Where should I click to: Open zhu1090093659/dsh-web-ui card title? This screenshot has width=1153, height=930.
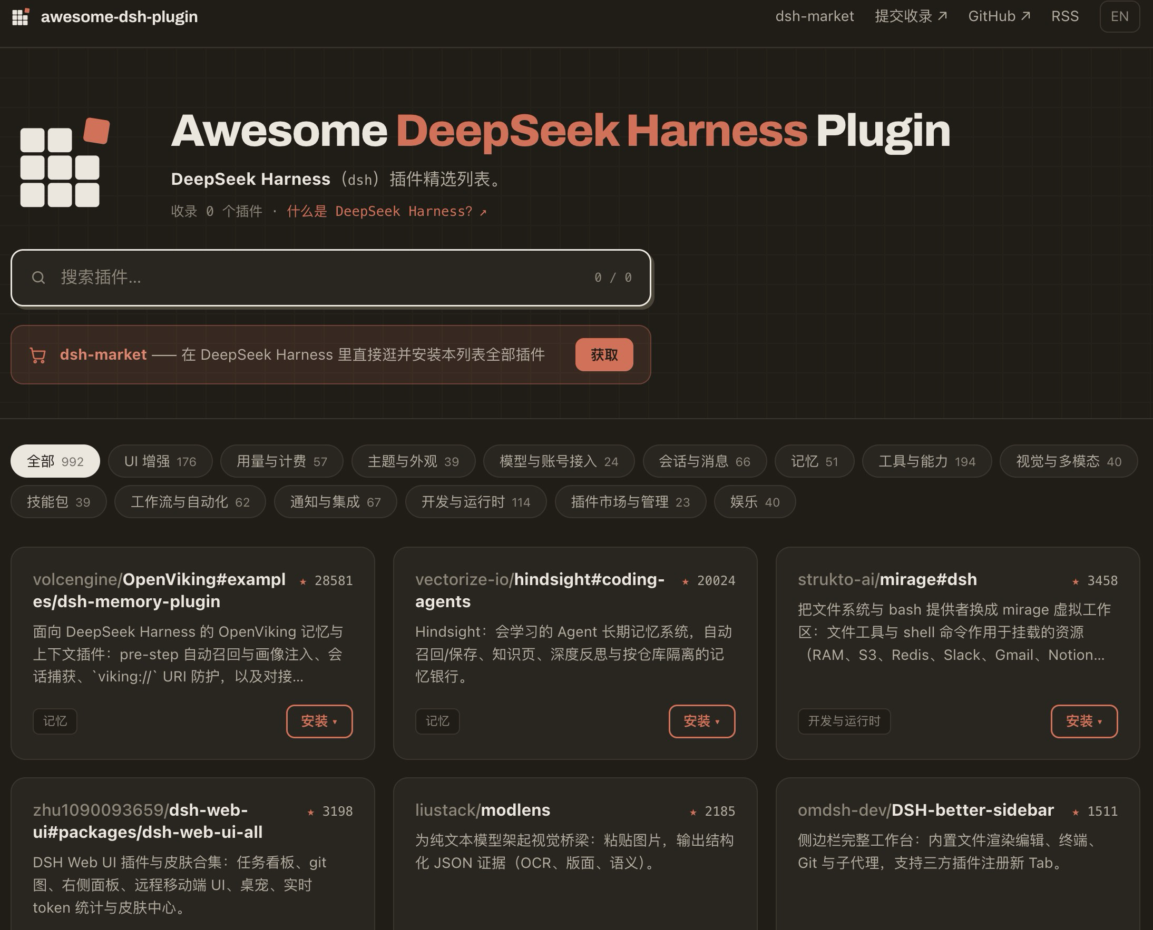148,821
